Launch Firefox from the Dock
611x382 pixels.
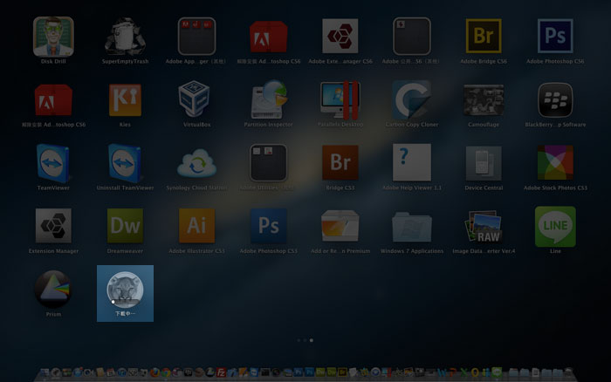(154, 372)
